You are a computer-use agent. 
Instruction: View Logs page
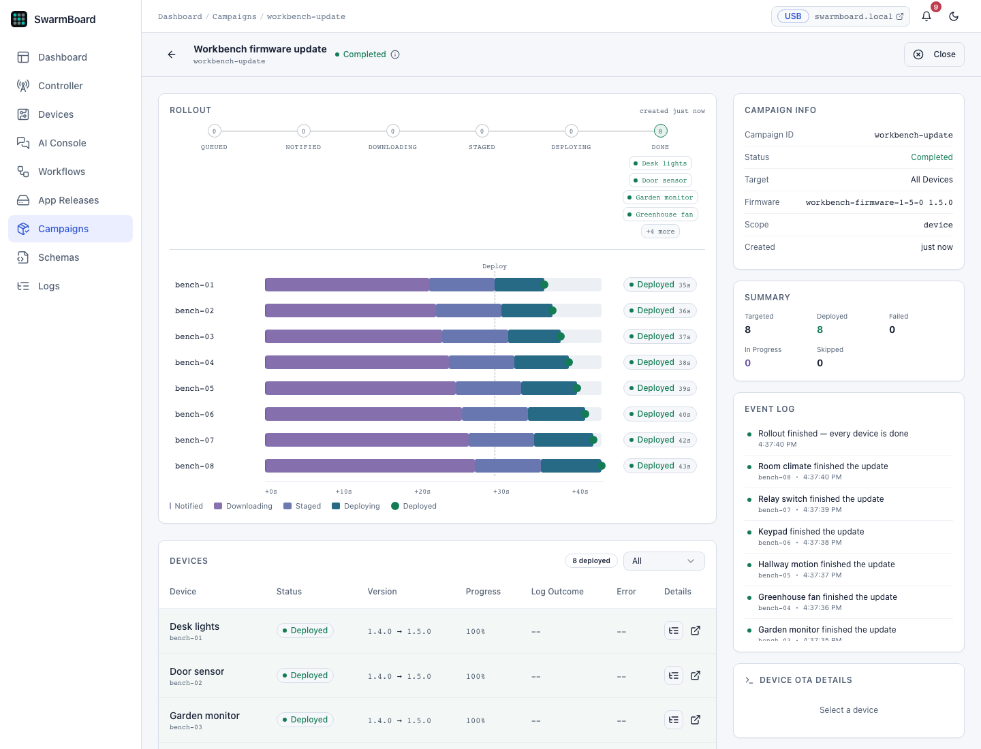(70, 286)
